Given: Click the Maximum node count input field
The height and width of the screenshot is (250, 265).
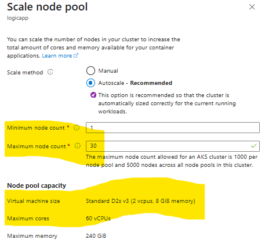Looking at the screenshot, I should [173, 146].
